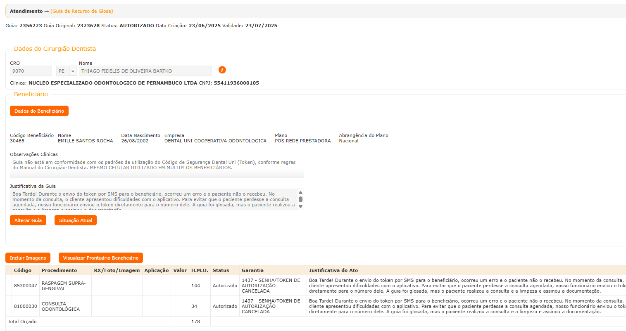Click the Justificativa da Guia scrollbar thumb
Image resolution: width=626 pixels, height=331 pixels.
[x=300, y=199]
